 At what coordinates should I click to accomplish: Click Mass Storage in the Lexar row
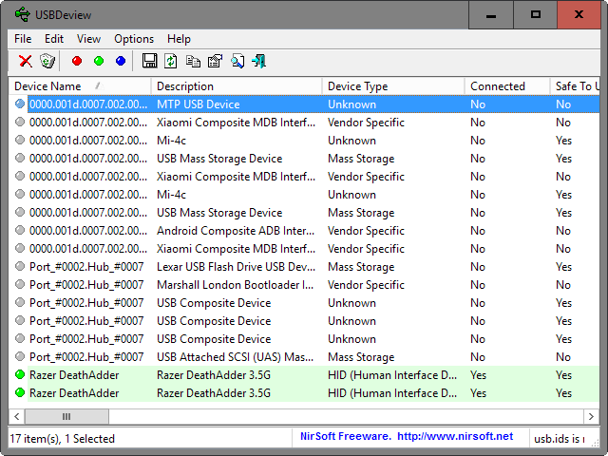[361, 267]
